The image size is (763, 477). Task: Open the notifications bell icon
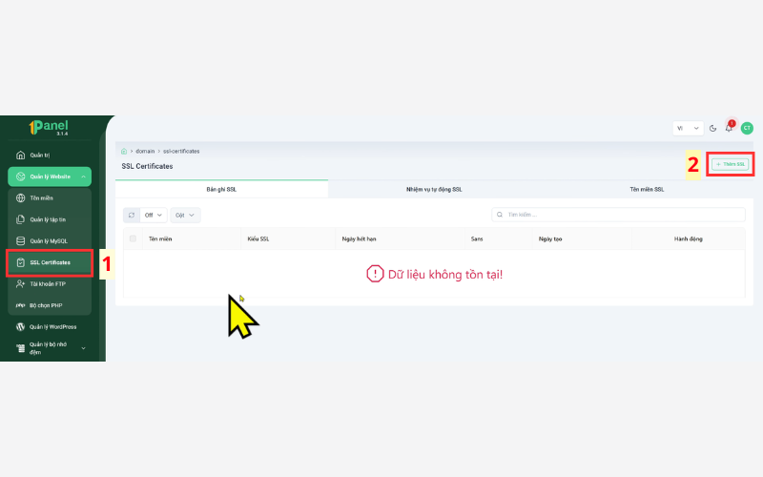coord(729,128)
